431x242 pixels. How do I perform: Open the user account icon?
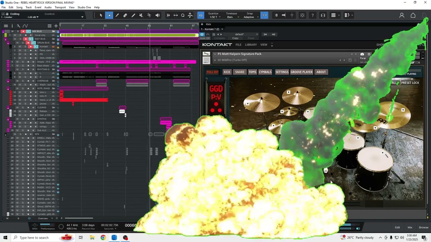pyautogui.click(x=402, y=15)
